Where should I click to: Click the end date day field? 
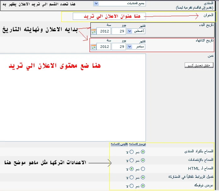click(x=118, y=47)
